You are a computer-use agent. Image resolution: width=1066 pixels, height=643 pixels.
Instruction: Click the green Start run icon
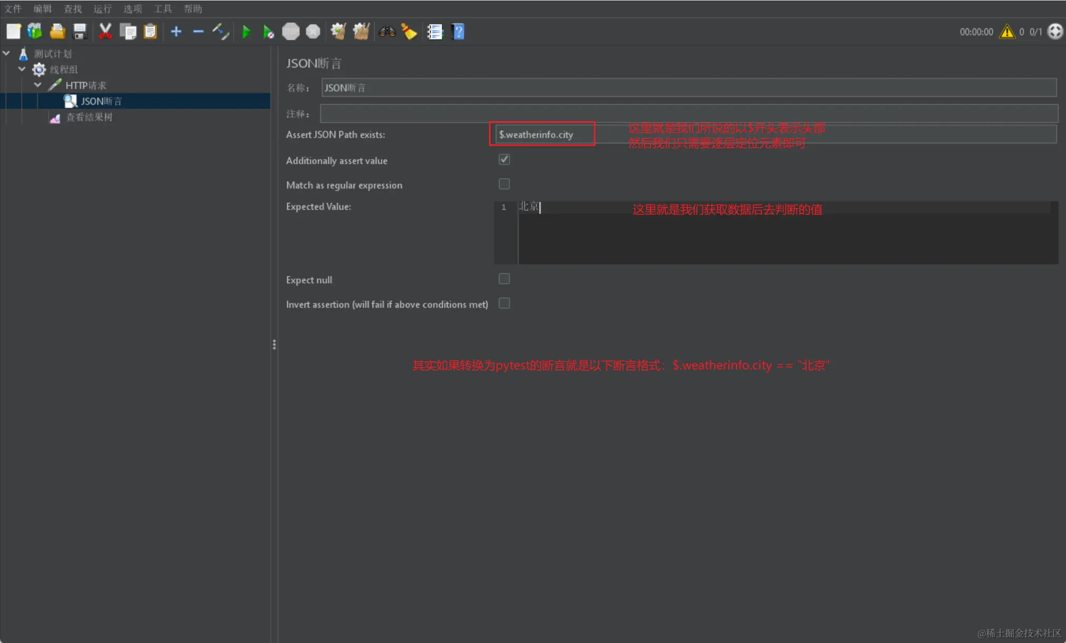coord(246,32)
